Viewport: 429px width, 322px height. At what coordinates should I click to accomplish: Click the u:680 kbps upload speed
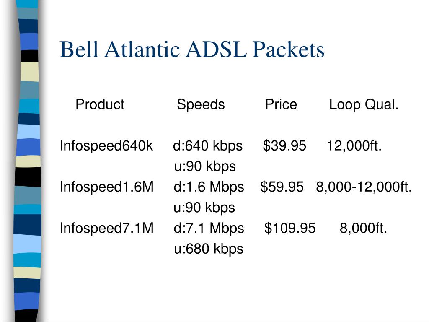coord(209,249)
